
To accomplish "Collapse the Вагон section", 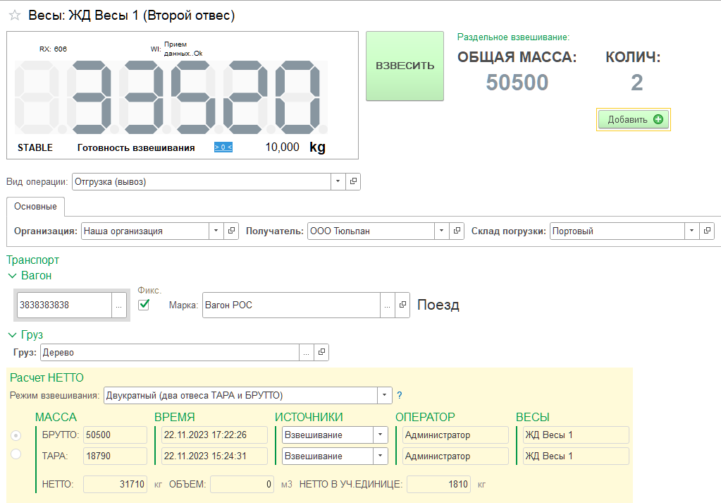I will [x=12, y=276].
